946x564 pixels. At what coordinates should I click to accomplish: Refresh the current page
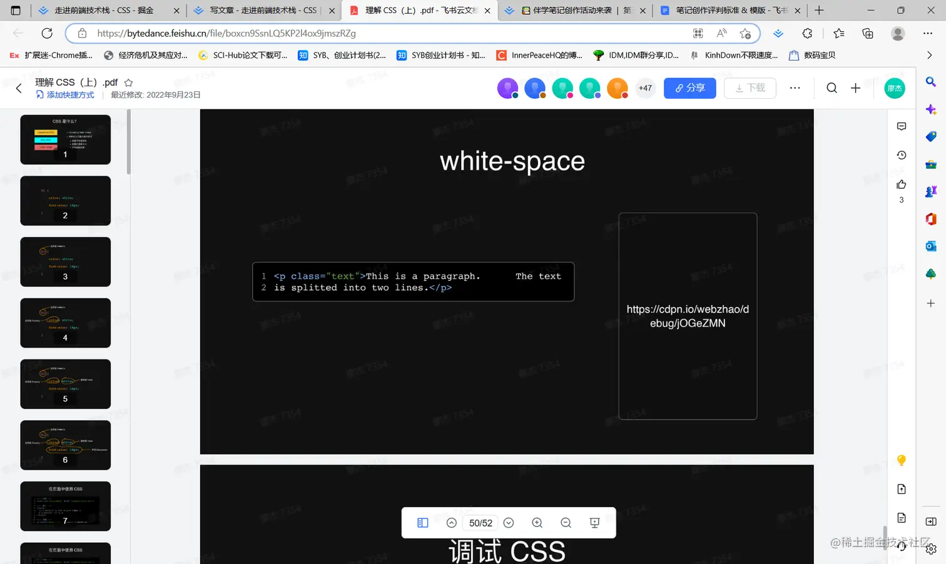tap(47, 33)
